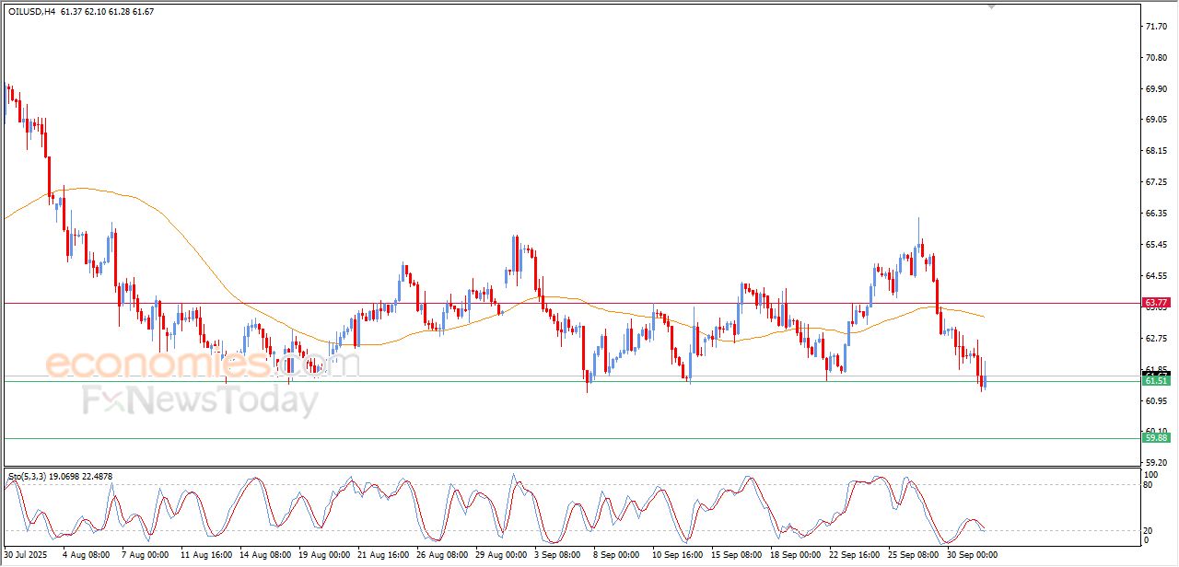Click the chart shift triangle marker at top
Viewport: 1179px width, 567px height.
991,6
